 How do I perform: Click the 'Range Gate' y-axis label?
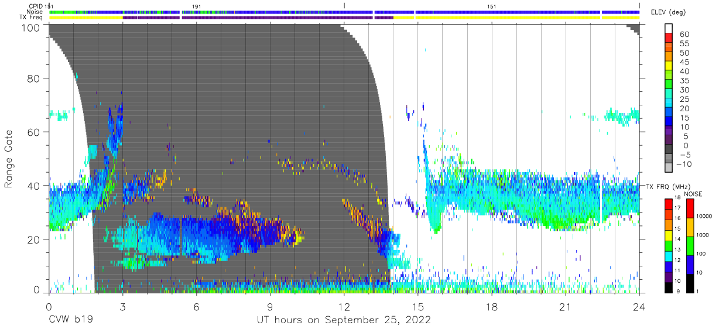(x=9, y=159)
